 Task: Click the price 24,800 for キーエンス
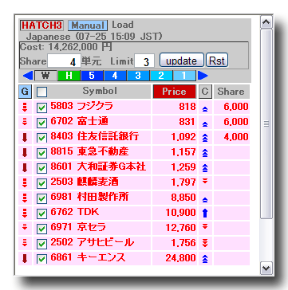(180, 258)
